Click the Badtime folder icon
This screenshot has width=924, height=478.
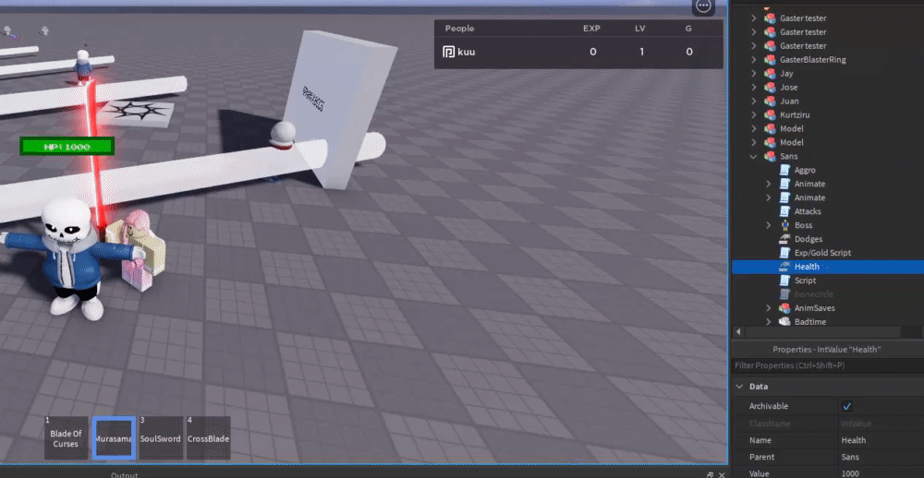pyautogui.click(x=784, y=321)
